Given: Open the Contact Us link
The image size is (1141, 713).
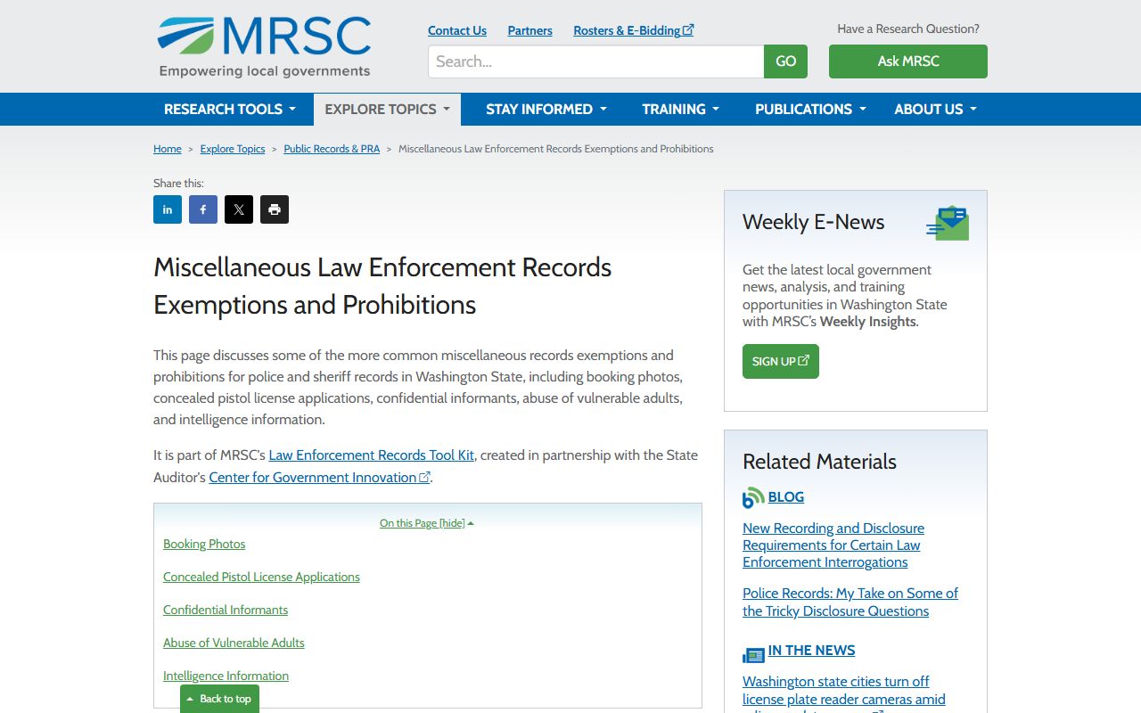Looking at the screenshot, I should click(457, 30).
